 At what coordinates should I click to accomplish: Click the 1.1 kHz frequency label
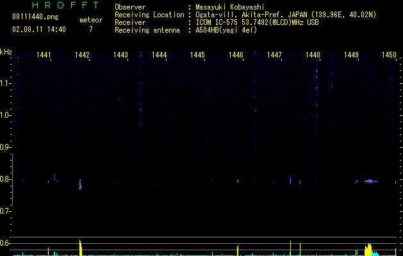[5, 83]
